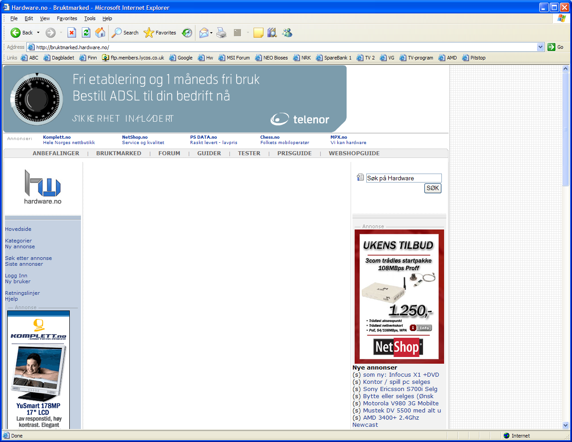Open the Search pane in the toolbar
The image size is (572, 442).
125,33
